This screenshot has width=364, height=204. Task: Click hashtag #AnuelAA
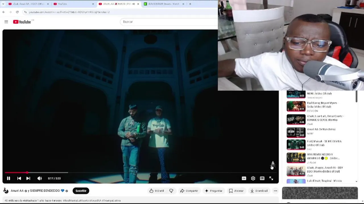(95, 201)
